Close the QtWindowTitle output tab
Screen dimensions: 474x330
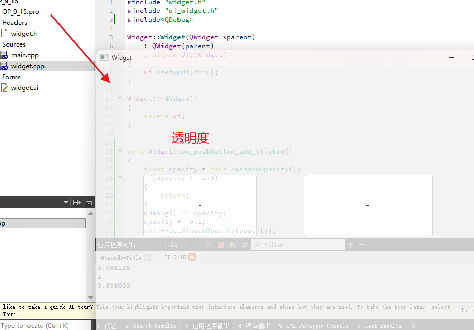147,258
